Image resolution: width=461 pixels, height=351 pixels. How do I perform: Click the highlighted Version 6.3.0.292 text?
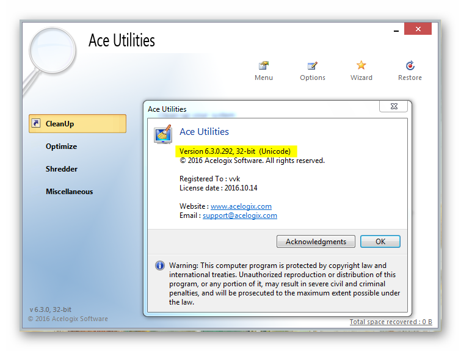pyautogui.click(x=235, y=151)
